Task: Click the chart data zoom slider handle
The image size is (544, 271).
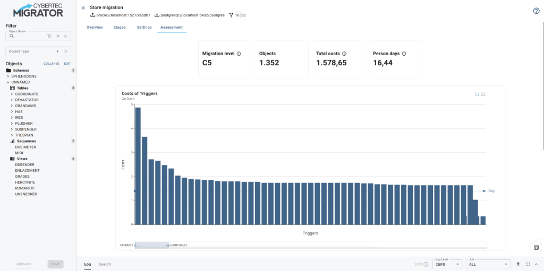Action: (168, 245)
